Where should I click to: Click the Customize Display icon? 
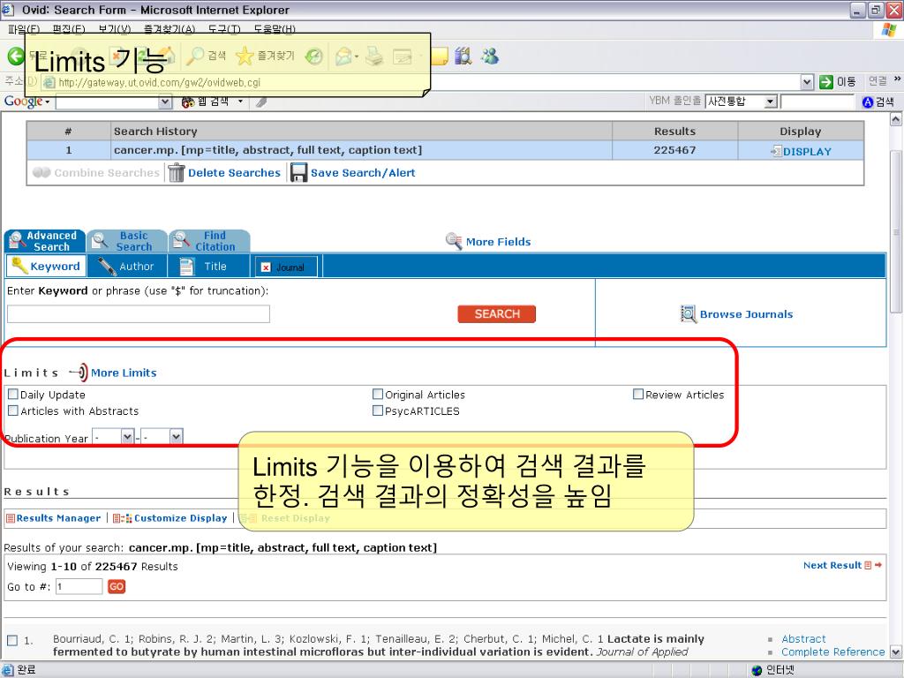click(122, 518)
